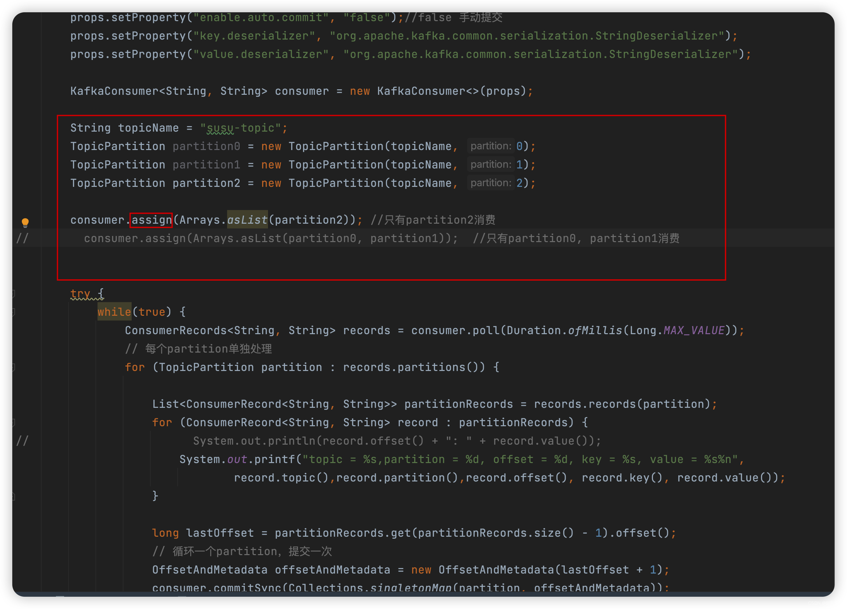Click the "consumer" variable in KafkaConsumer declaration
This screenshot has height=609, width=847.
[302, 91]
